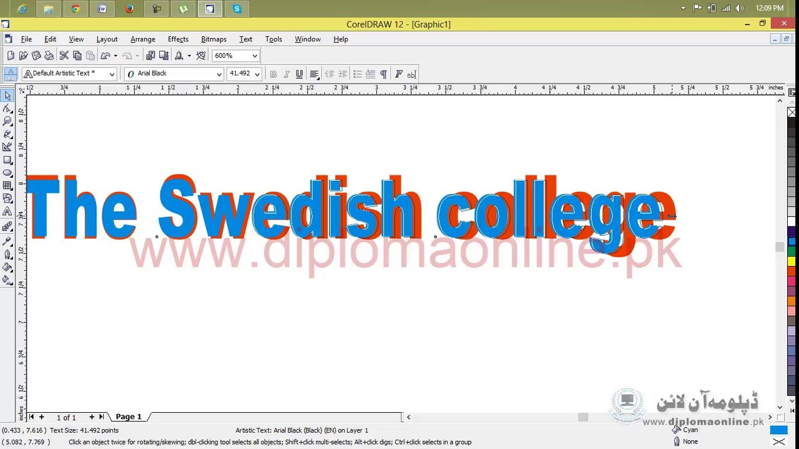The width and height of the screenshot is (799, 449).
Task: Pick the green swatch in color palette
Action: [792, 251]
